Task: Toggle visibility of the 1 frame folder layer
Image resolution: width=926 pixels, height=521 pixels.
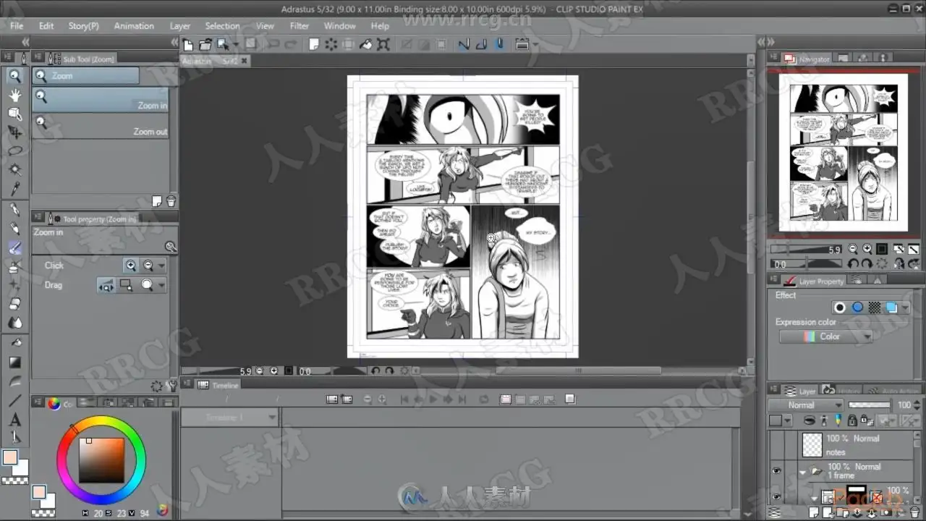Action: (777, 471)
